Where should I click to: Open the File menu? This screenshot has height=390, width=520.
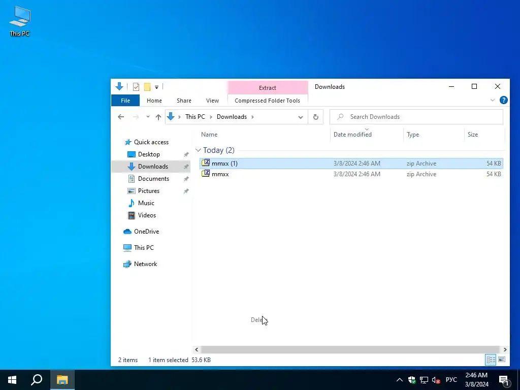click(x=125, y=101)
